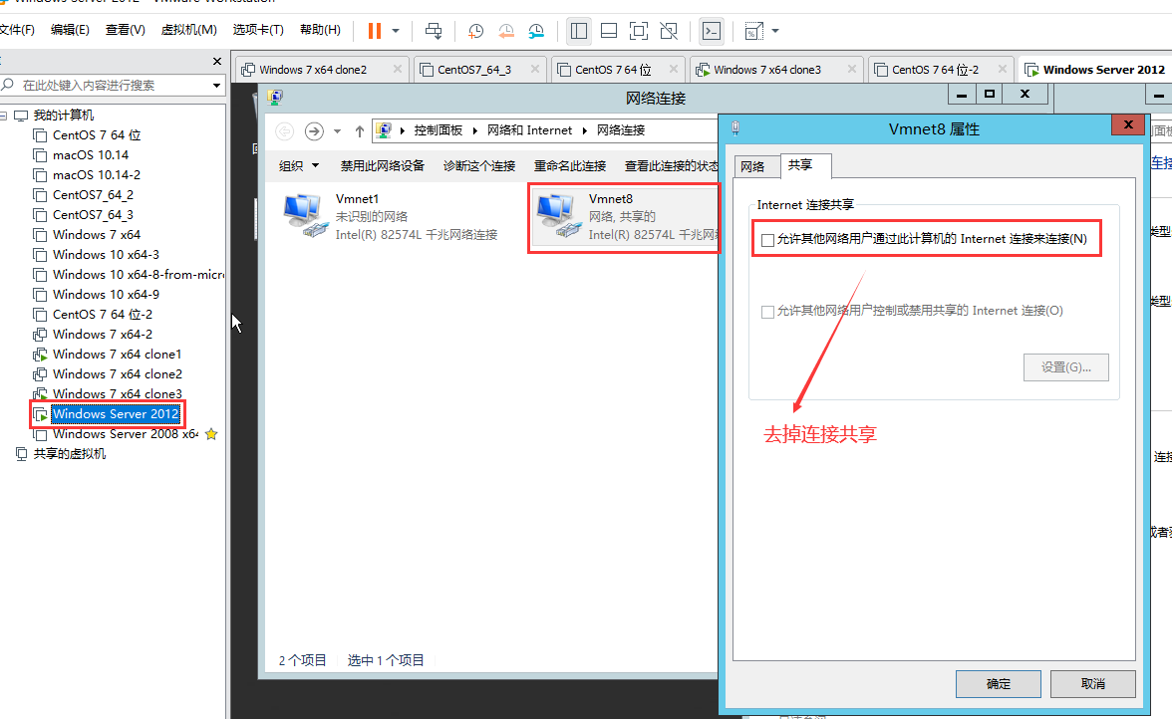
Task: Enter full screen mode icon
Action: click(x=638, y=31)
